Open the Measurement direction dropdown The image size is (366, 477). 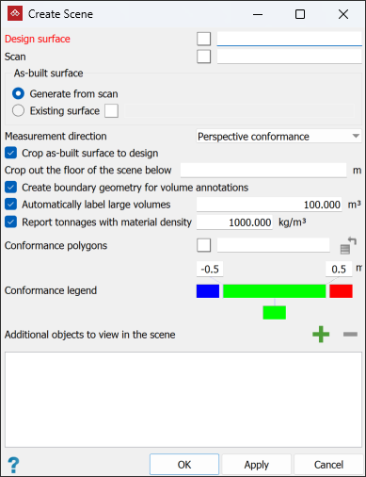[278, 137]
